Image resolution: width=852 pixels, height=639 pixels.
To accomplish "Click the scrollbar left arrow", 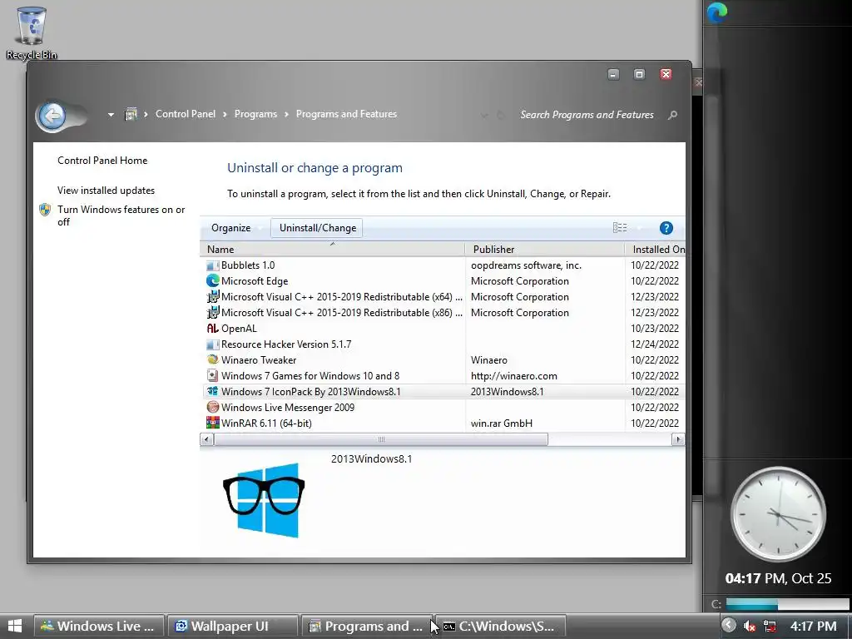I will point(206,439).
